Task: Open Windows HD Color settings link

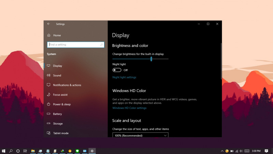Action: 129,108
